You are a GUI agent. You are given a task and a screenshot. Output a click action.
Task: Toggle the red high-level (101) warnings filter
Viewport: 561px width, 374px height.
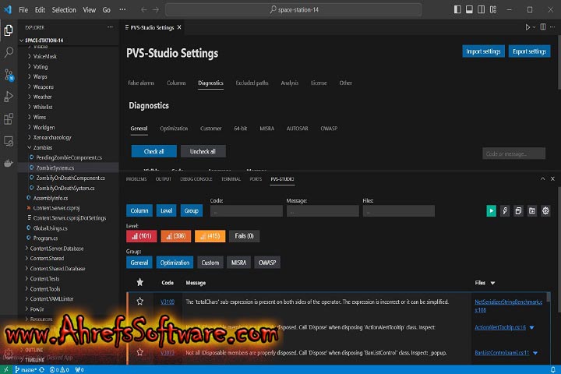(141, 235)
